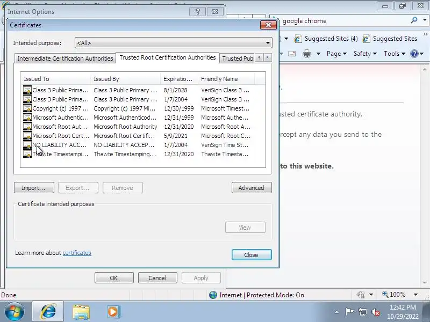This screenshot has height=322, width=430.
Task: Click the 5/9/2021 expiration cell
Action: (176, 136)
